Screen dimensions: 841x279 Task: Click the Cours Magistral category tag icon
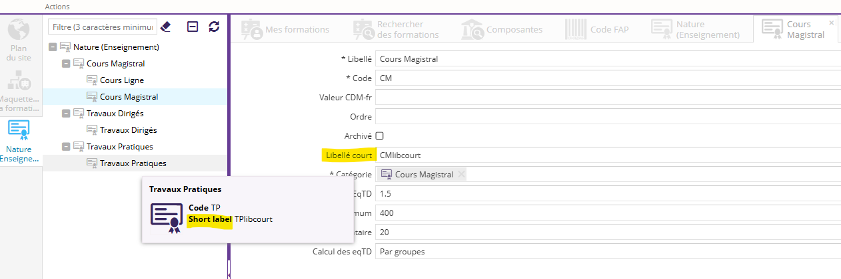(x=387, y=175)
